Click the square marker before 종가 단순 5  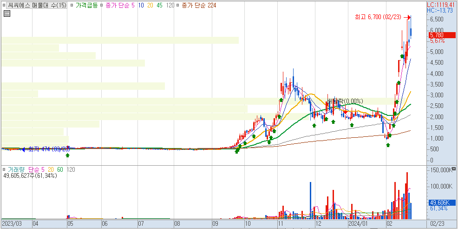coord(101,5)
